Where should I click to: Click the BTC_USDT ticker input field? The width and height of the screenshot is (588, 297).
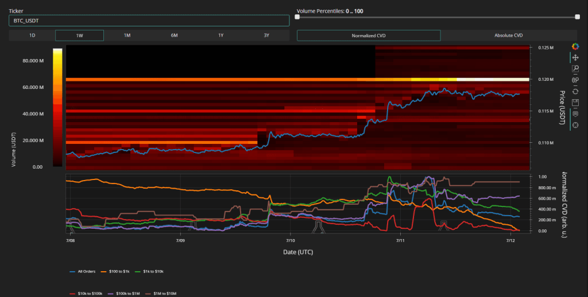click(149, 21)
